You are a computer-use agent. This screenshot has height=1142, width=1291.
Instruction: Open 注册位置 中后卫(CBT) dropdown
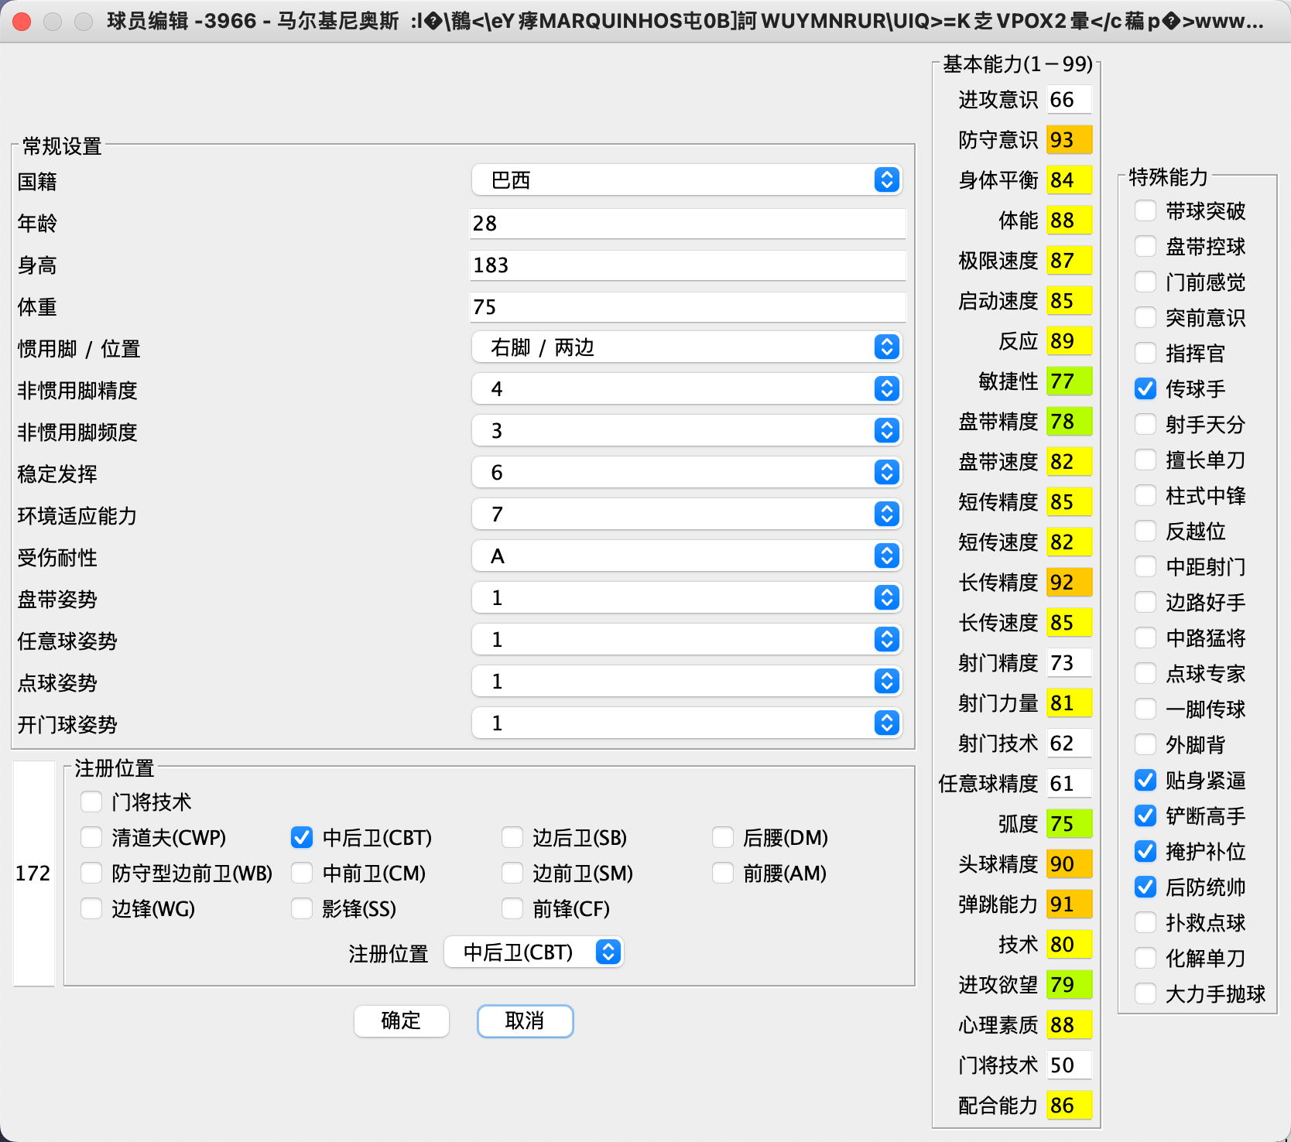coord(534,952)
